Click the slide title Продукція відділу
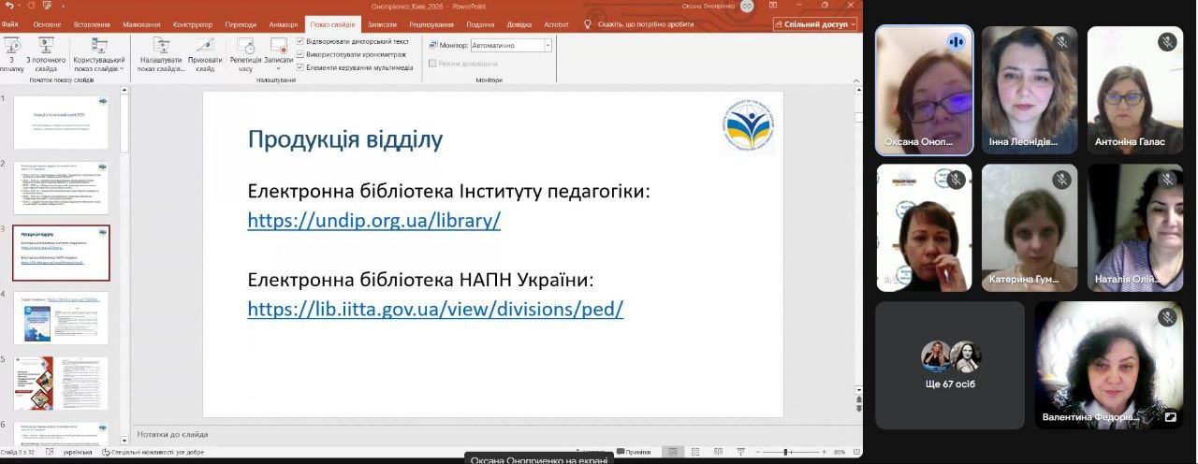 (x=345, y=140)
